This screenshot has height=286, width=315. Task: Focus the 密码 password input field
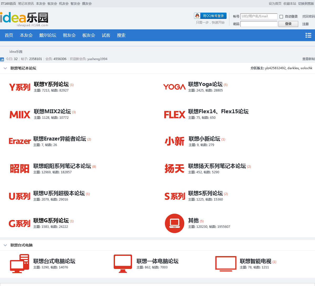[x=259, y=24]
